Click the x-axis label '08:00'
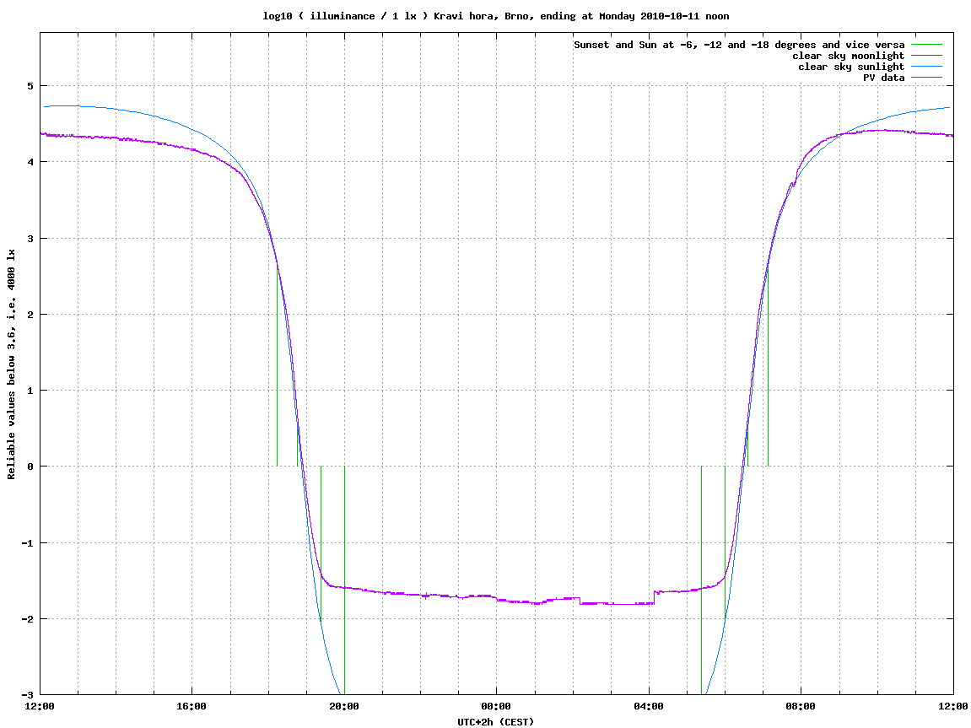The image size is (971, 728). (x=801, y=706)
